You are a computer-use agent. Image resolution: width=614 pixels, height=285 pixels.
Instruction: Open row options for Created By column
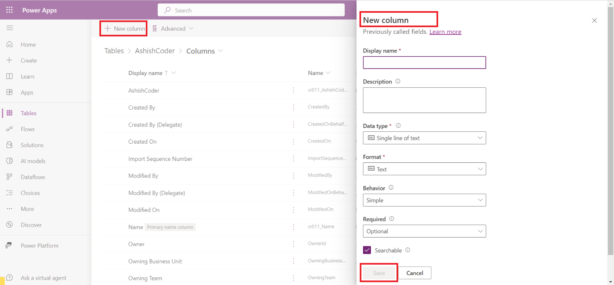click(x=294, y=108)
